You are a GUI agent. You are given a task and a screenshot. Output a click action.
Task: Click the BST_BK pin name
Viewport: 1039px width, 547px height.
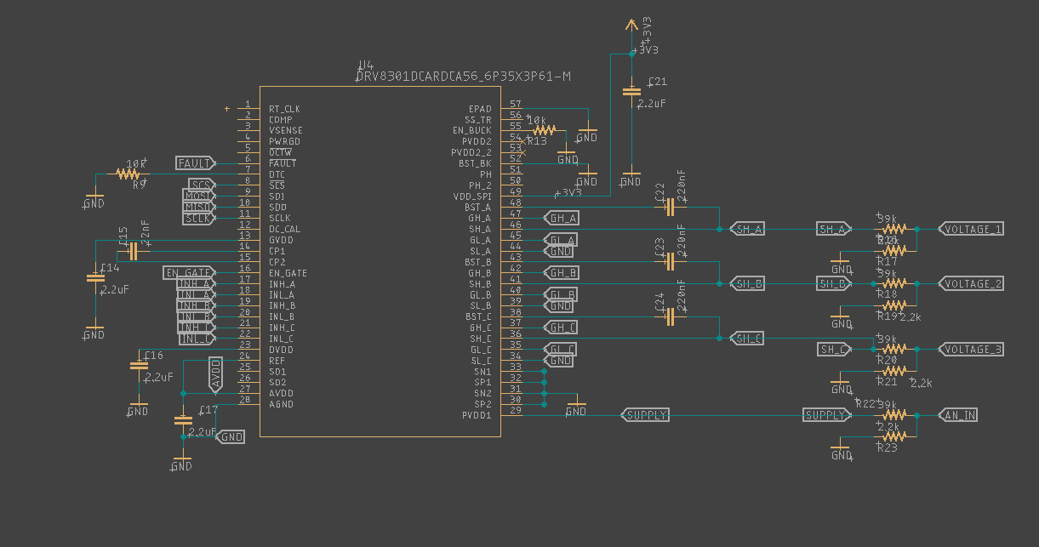pos(475,163)
